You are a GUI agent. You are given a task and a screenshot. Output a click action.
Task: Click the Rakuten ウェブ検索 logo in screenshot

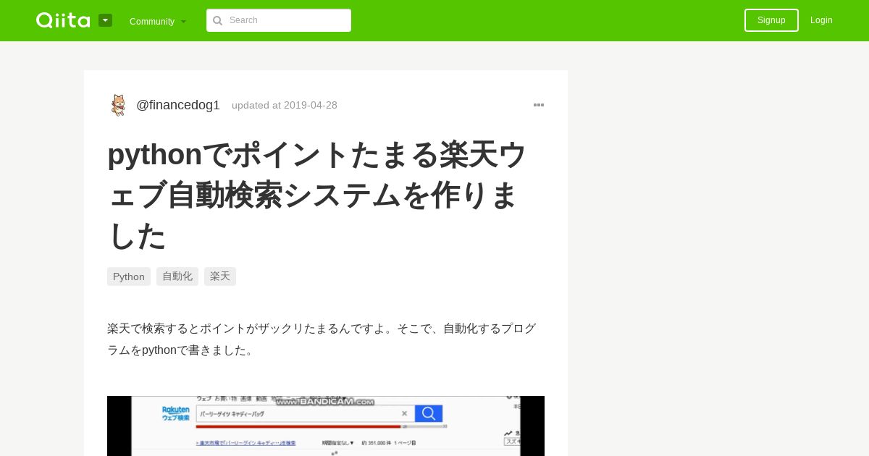pos(176,413)
